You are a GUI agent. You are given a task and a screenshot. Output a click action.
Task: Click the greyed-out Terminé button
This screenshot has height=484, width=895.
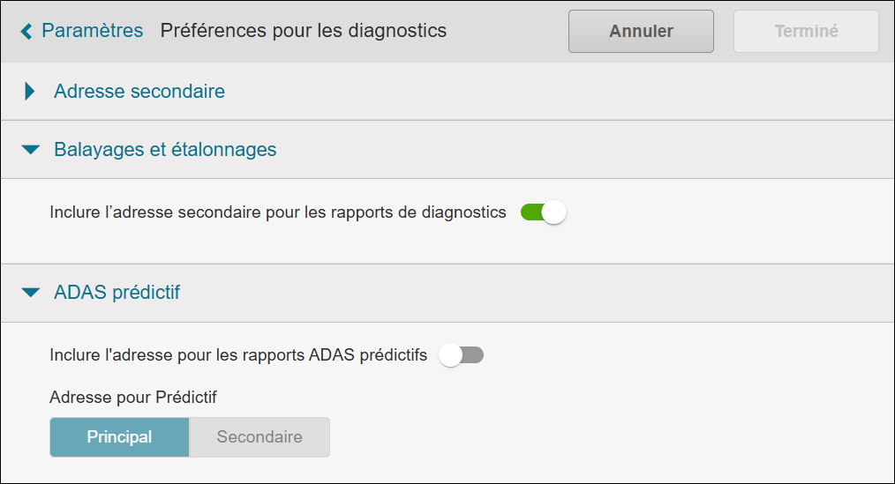[806, 32]
